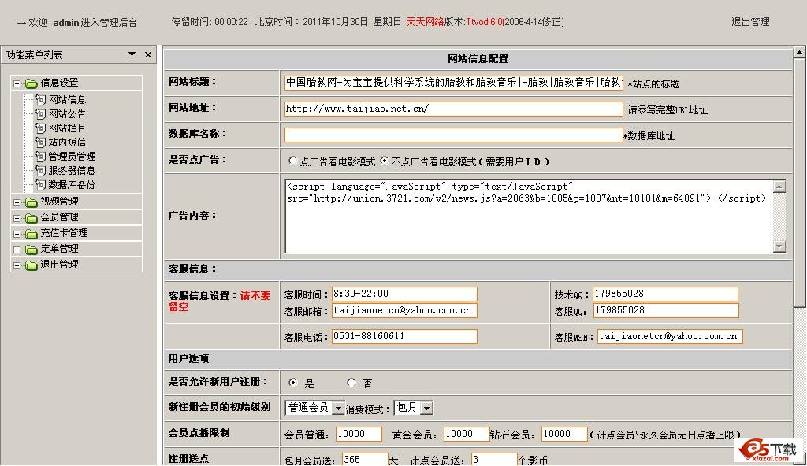Collapse the 信息设置 tree node

coord(17,83)
